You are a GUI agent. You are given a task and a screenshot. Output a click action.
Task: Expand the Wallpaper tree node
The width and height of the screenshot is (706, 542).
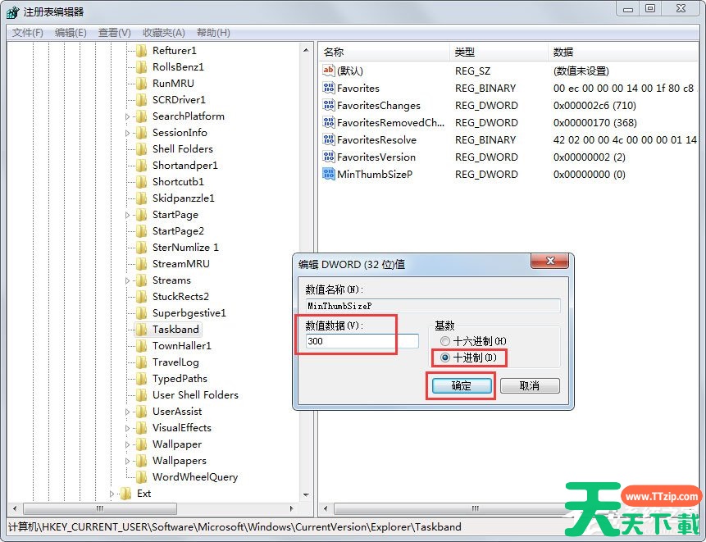127,444
